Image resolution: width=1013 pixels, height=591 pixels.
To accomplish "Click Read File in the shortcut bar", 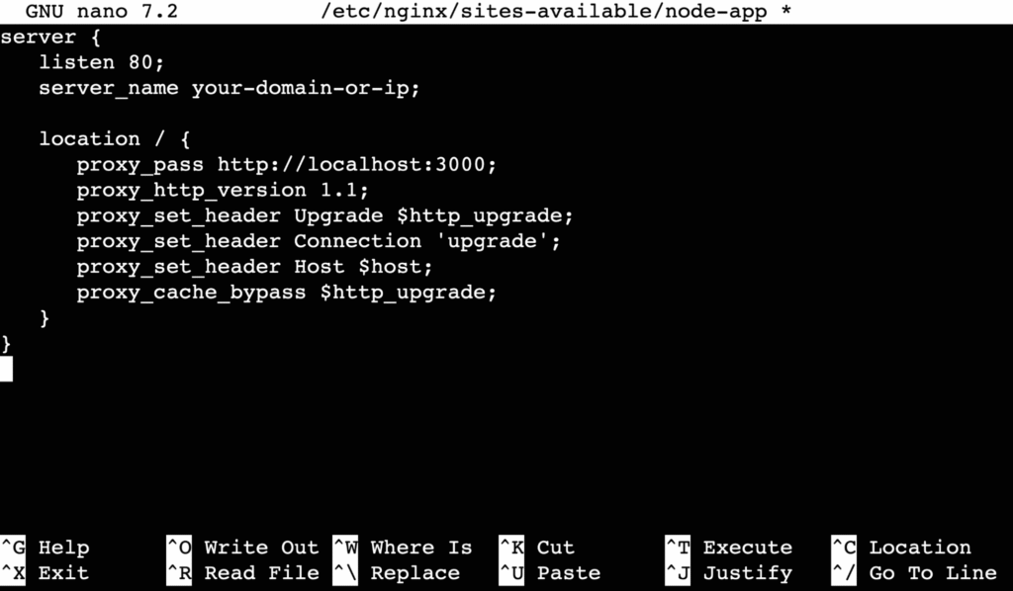I will [x=259, y=572].
